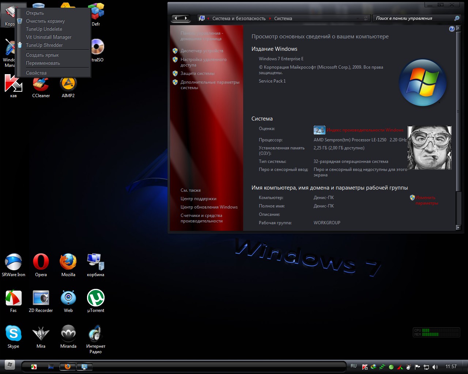The image size is (468, 374).
Task: Choose Переименовать in the context menu
Action: [53, 63]
